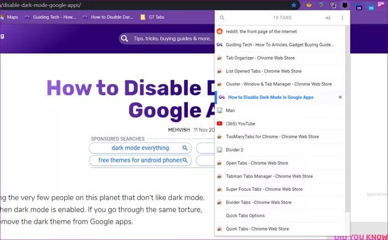
Task: Click the site search field Tips, tricks, buying guides
Action: pos(167,39)
